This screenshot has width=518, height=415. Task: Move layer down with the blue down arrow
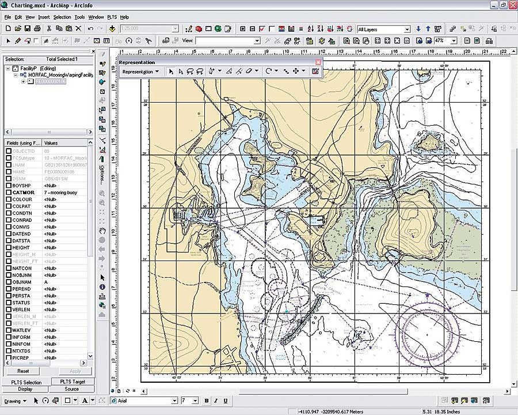coord(418,29)
